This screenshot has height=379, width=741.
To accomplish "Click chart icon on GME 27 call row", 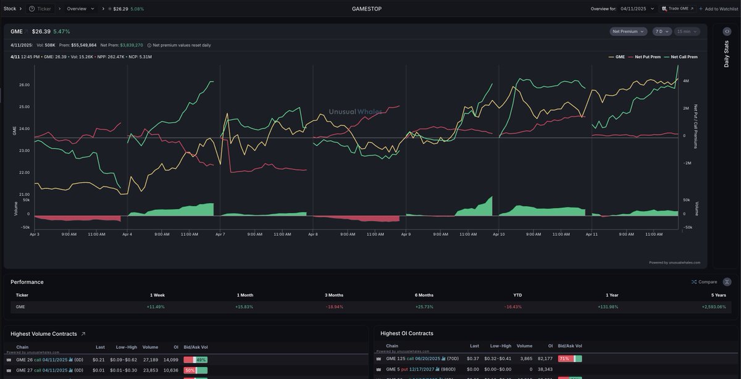I will coord(70,370).
